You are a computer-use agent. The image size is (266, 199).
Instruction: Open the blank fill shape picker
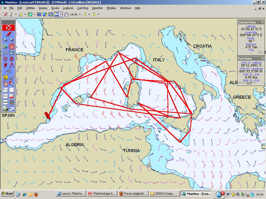point(11,90)
